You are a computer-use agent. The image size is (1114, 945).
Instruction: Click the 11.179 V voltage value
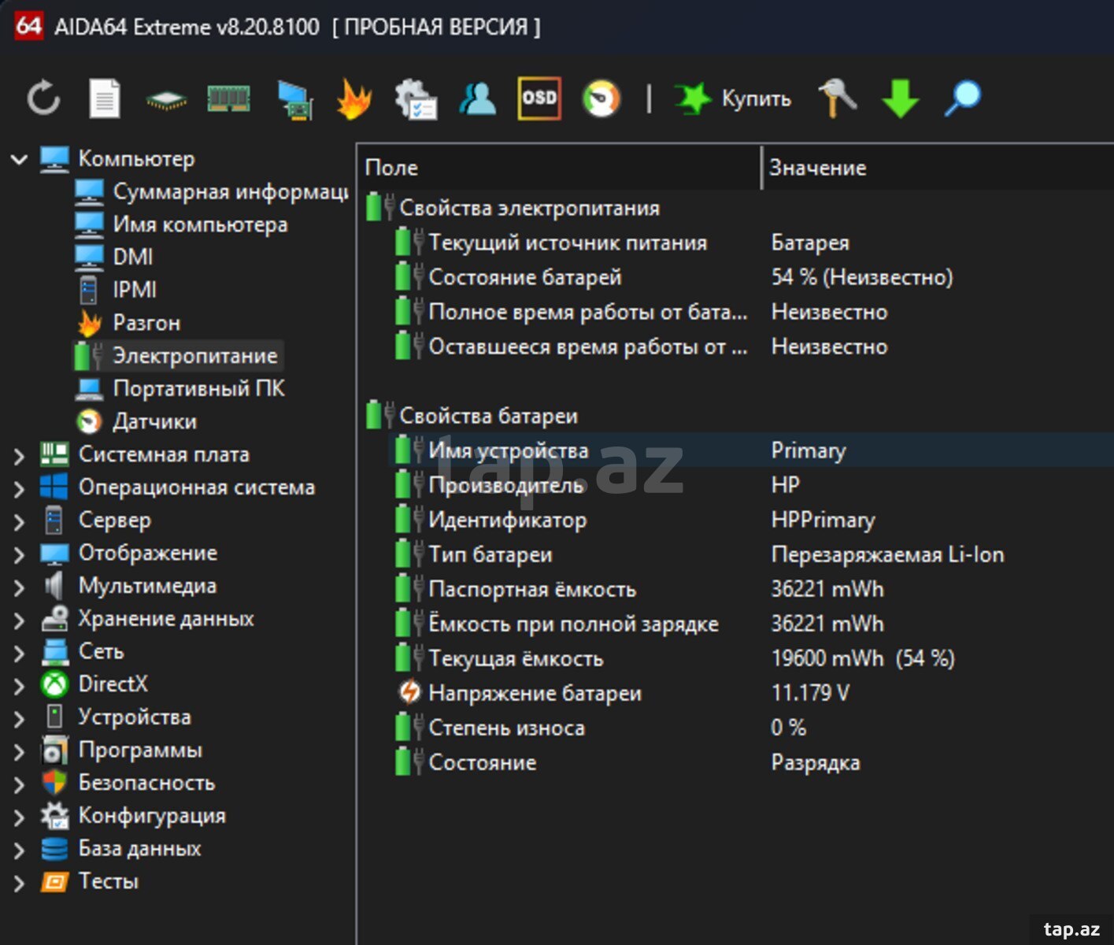810,694
